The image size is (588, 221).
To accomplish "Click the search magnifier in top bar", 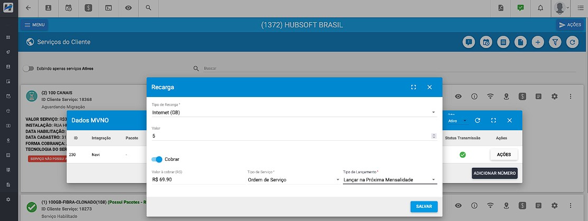I will pyautogui.click(x=149, y=7).
